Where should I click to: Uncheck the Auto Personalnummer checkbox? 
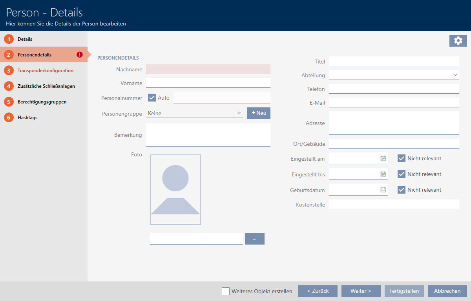[x=152, y=98]
